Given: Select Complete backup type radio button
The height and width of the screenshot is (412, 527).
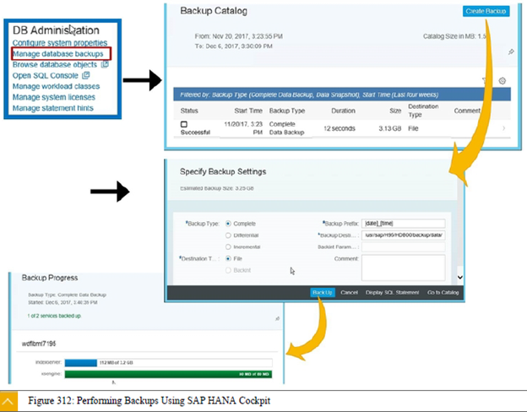Looking at the screenshot, I should [228, 224].
